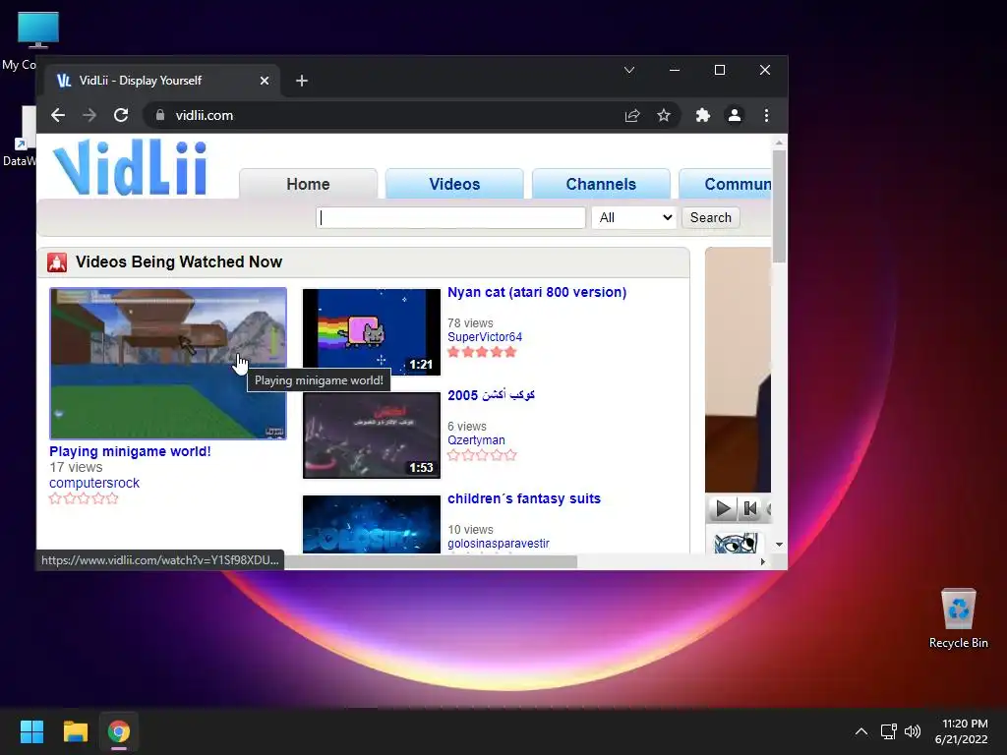Viewport: 1007px width, 755px height.
Task: Open the tab search chevron
Action: [x=629, y=70]
